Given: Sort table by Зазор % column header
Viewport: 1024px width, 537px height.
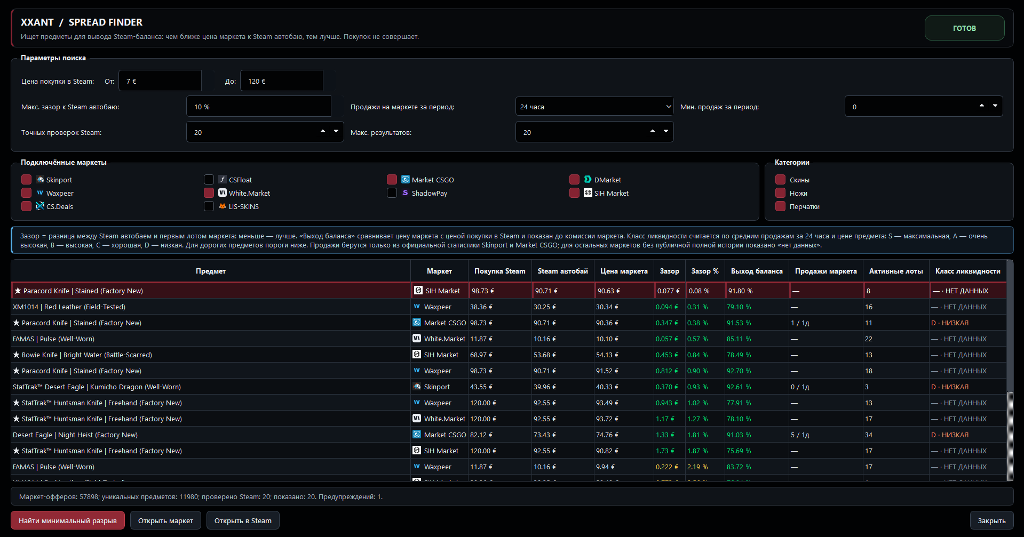Looking at the screenshot, I should [705, 271].
